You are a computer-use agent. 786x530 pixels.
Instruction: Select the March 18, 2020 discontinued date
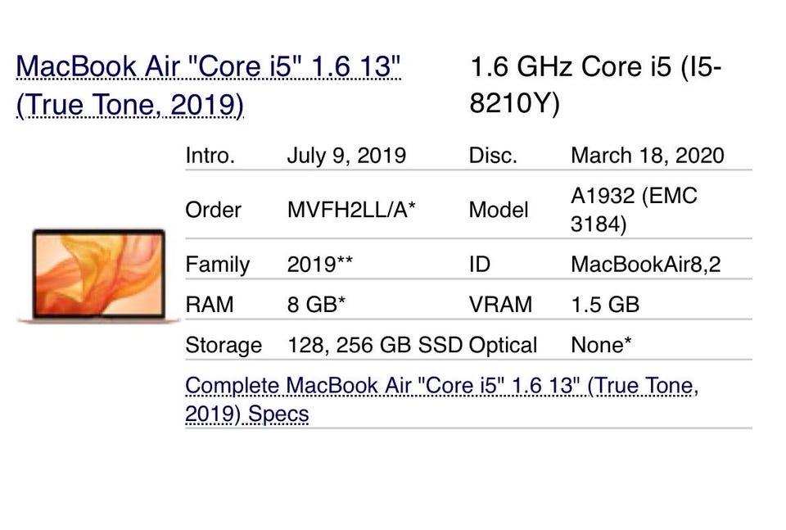coord(647,156)
